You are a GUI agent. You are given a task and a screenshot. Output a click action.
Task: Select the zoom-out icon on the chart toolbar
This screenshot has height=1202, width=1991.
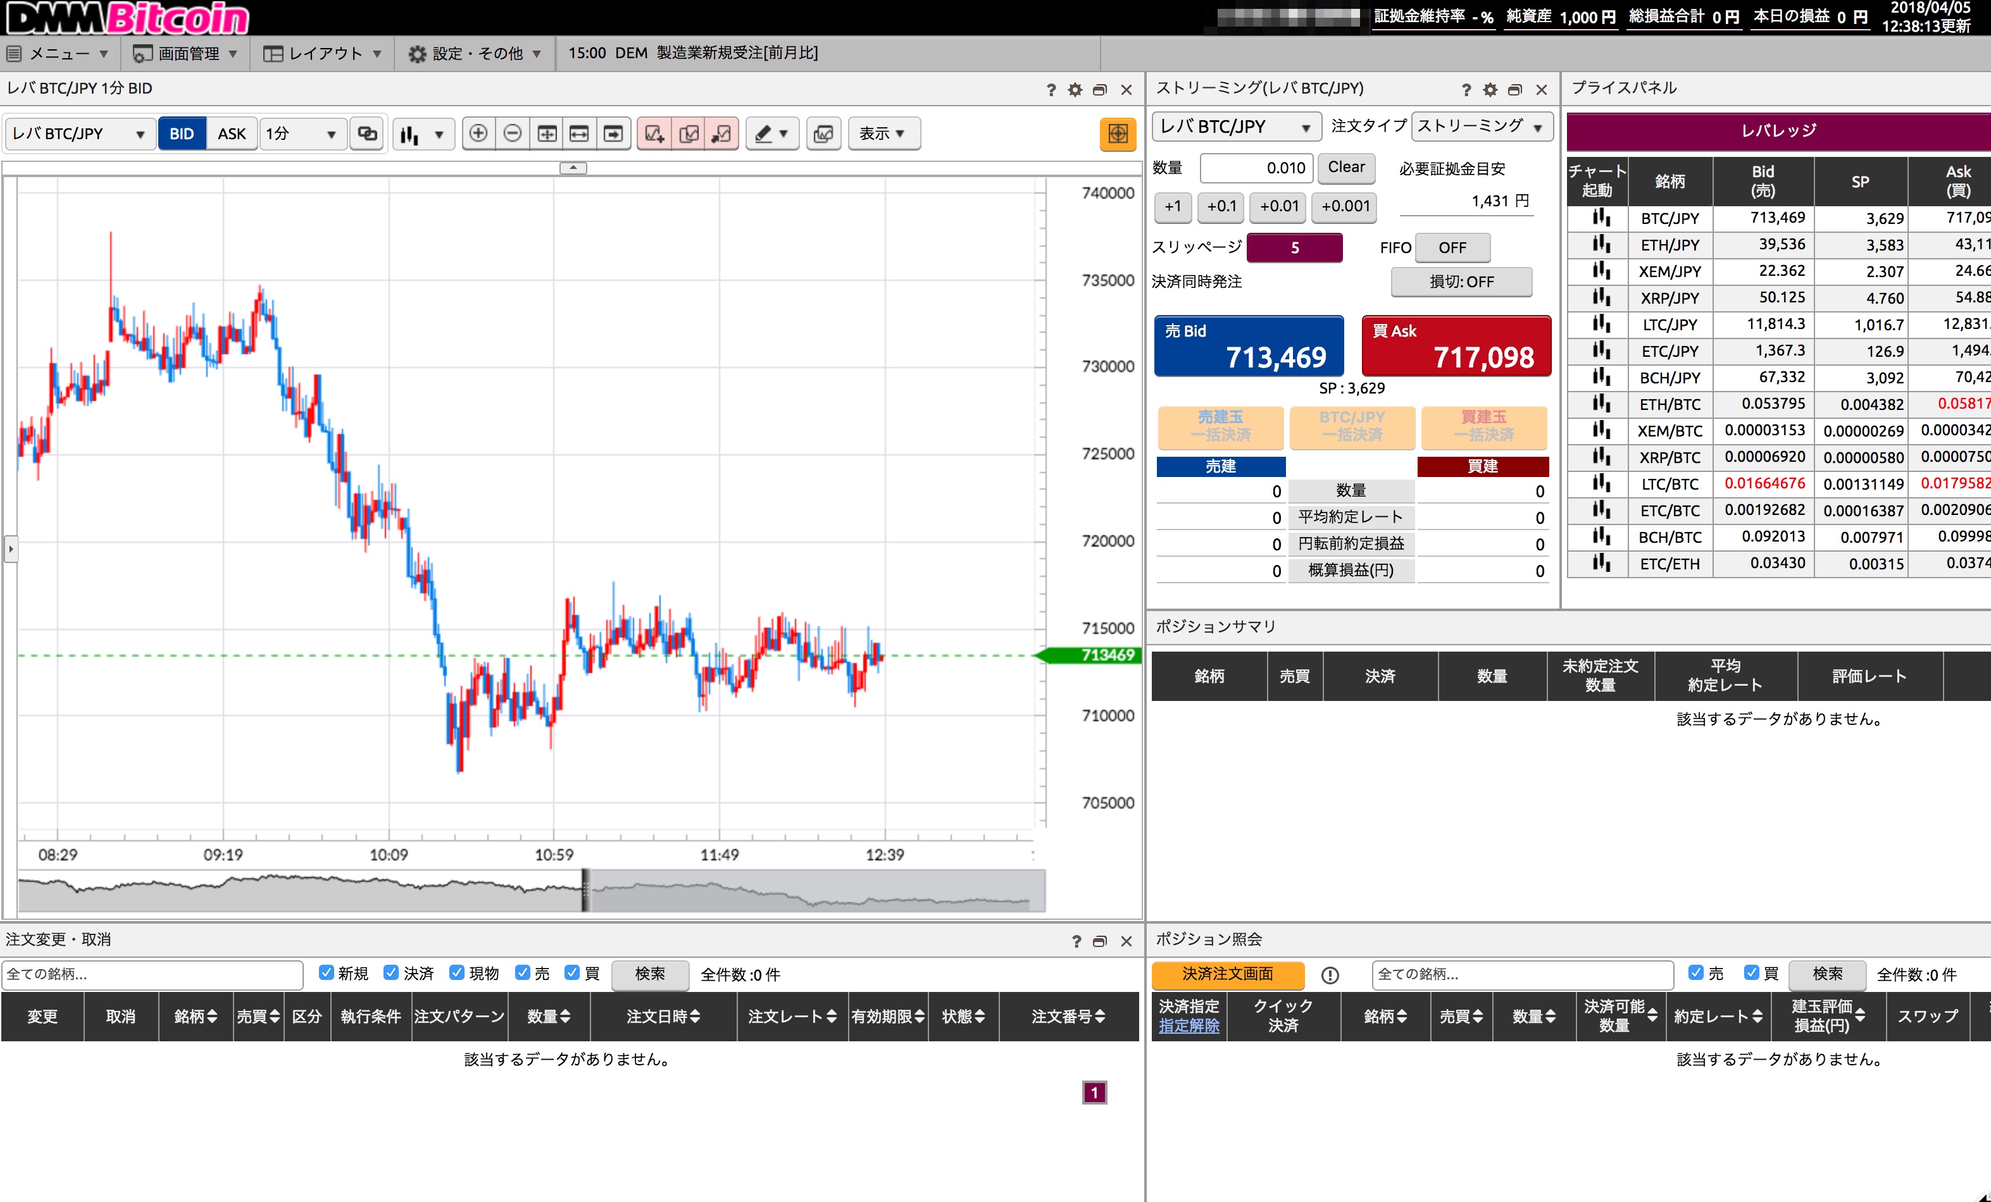(512, 133)
